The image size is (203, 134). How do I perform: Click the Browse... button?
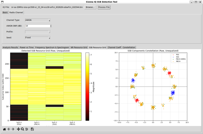pyautogui.click(x=90, y=7)
